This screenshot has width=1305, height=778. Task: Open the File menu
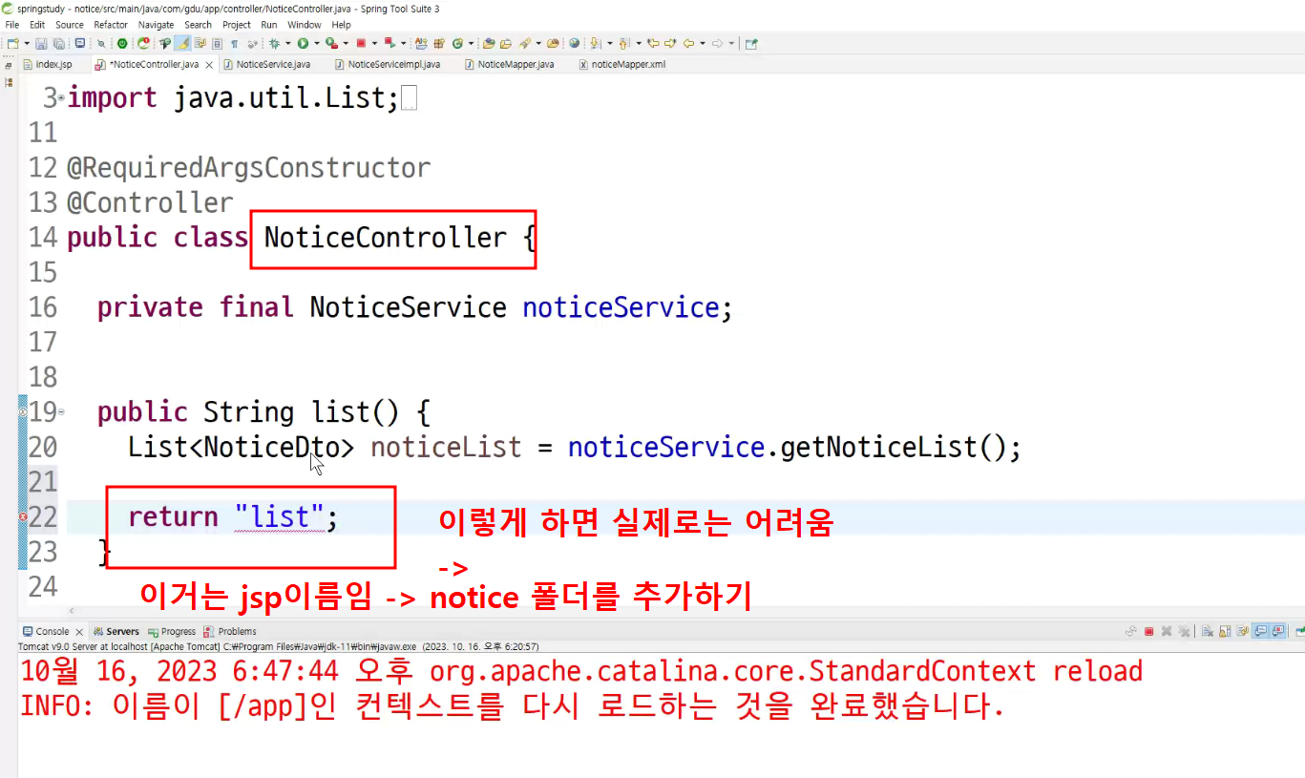pyautogui.click(x=12, y=25)
